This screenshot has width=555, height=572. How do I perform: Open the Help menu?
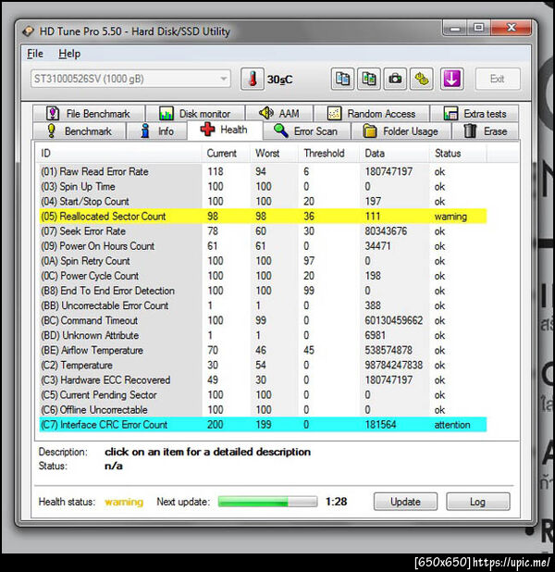[69, 54]
